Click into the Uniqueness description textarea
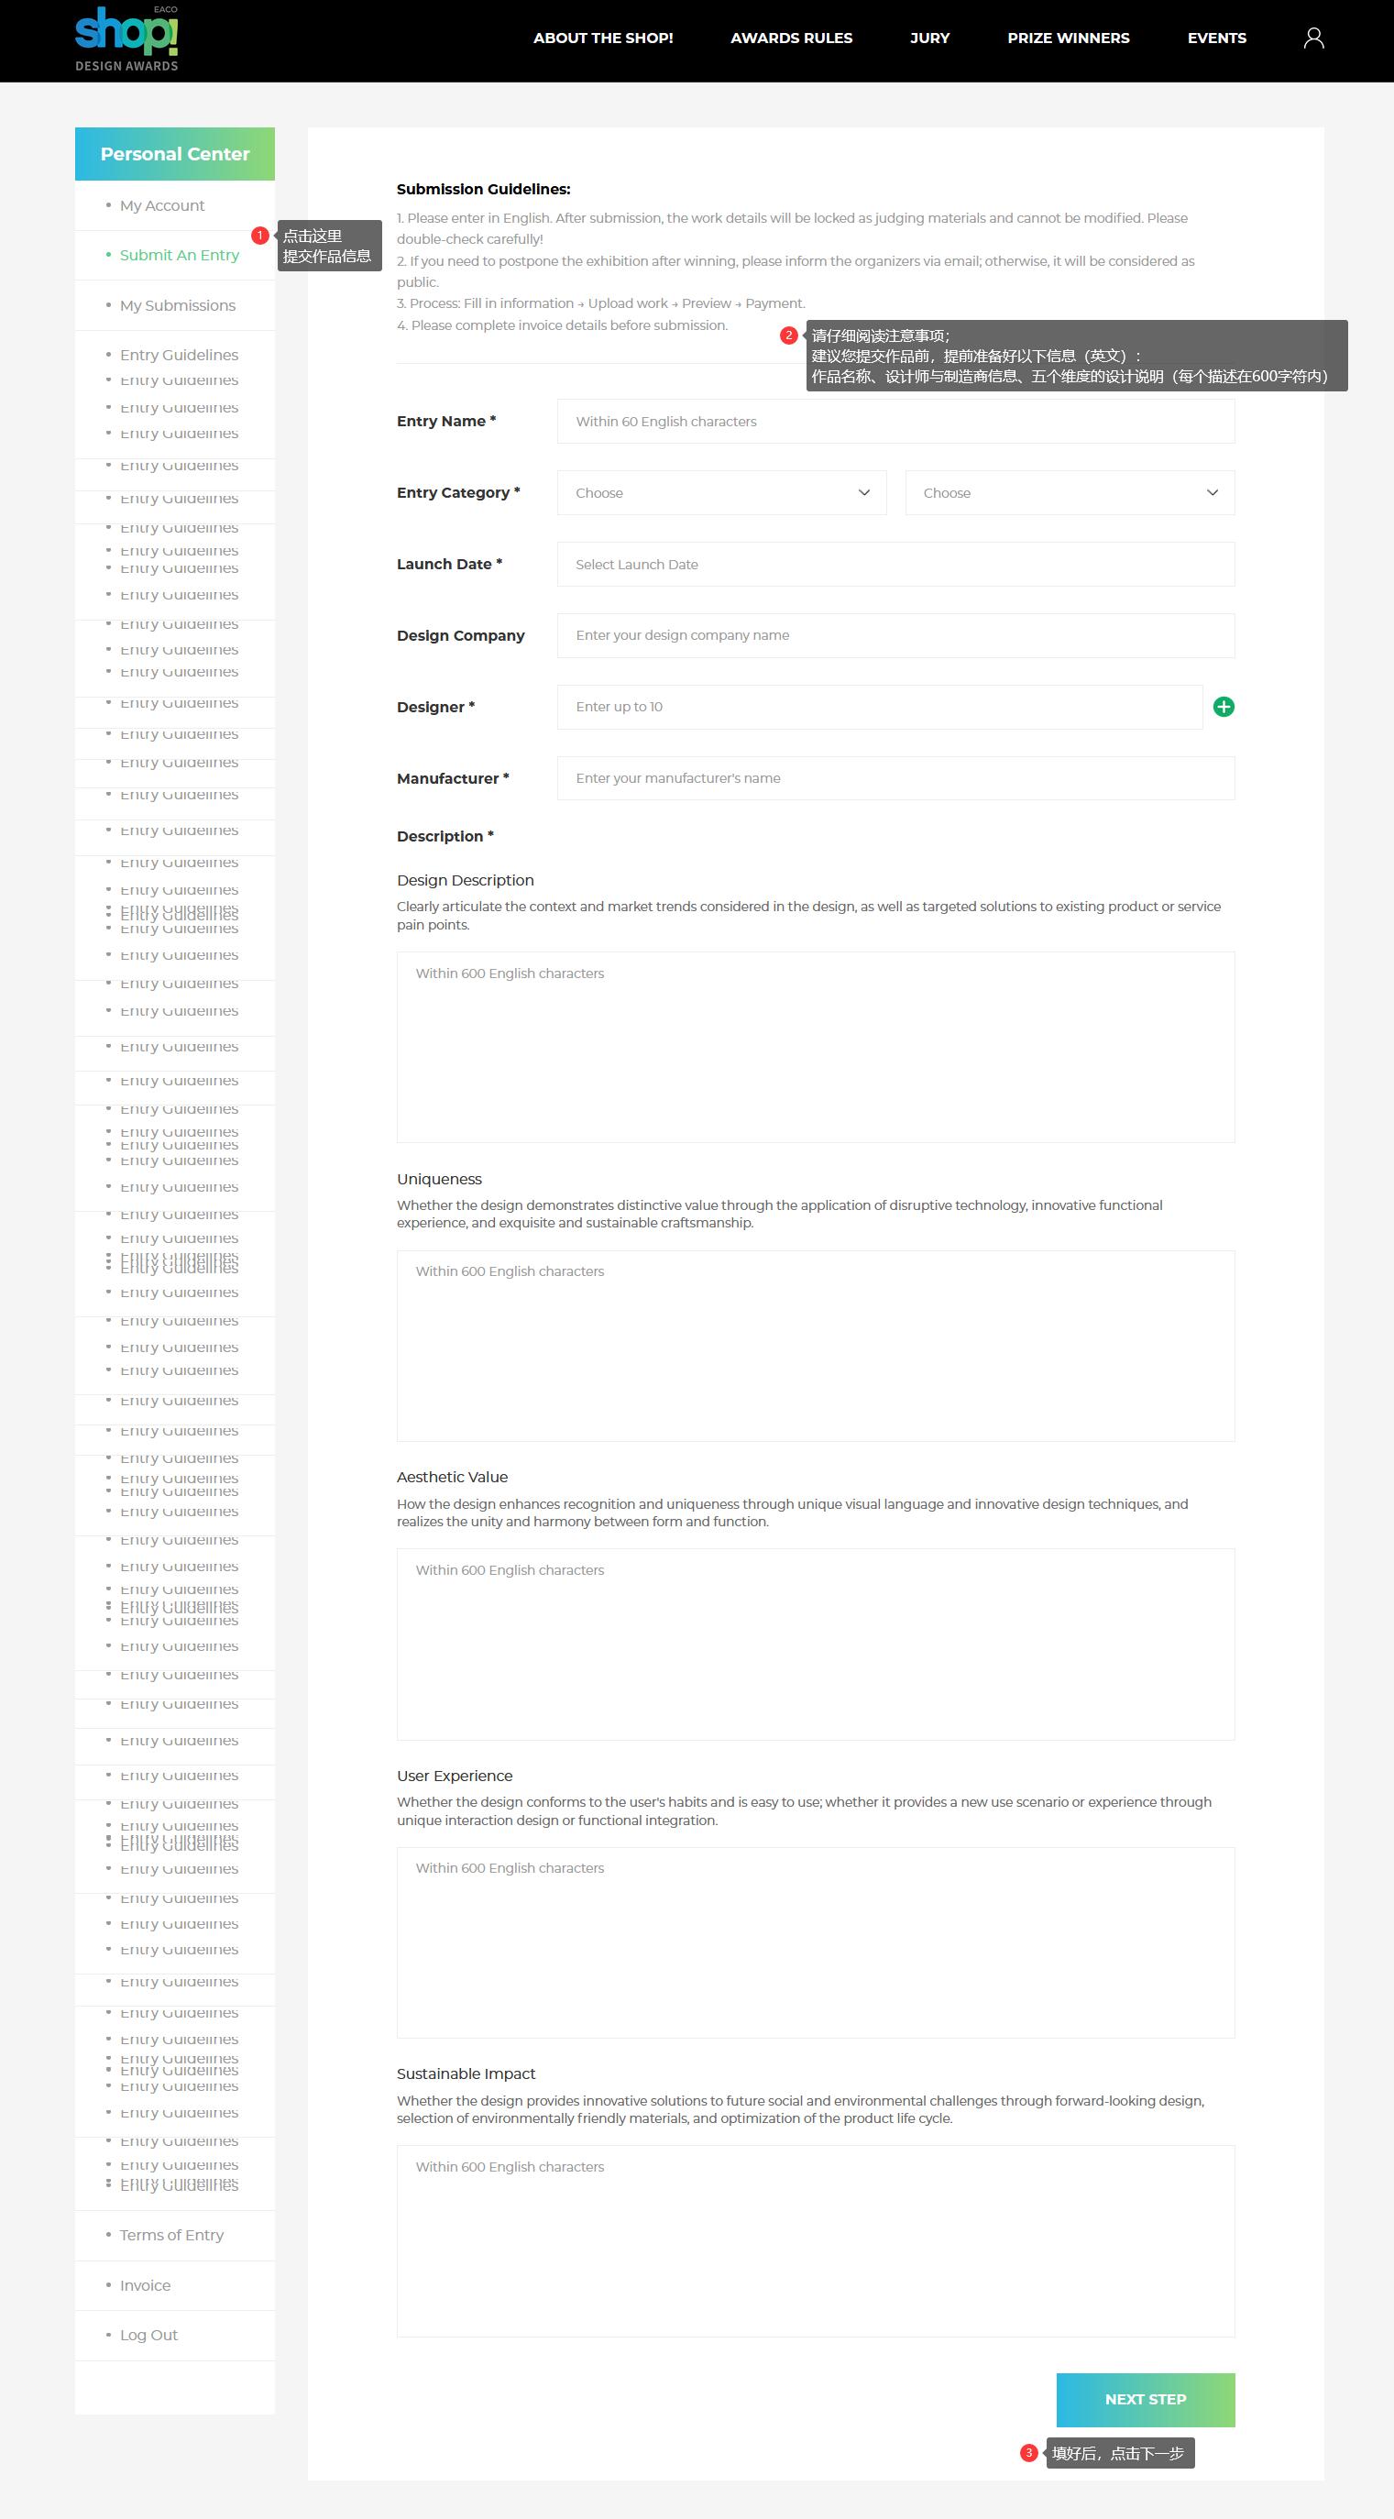Image resolution: width=1394 pixels, height=2519 pixels. pos(816,1346)
